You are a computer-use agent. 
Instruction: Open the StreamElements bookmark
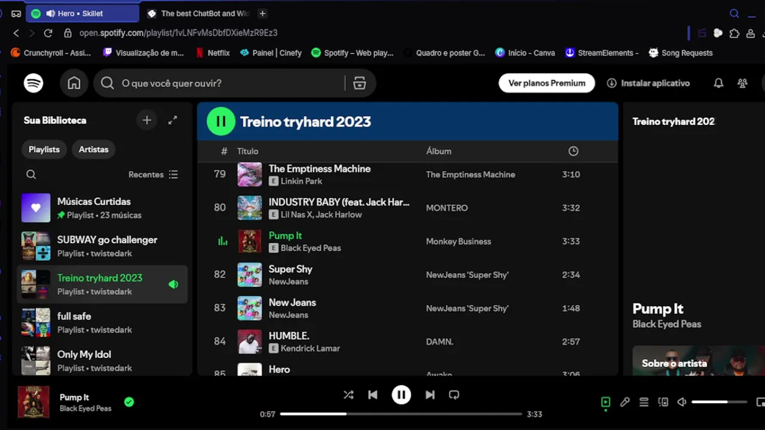[602, 53]
